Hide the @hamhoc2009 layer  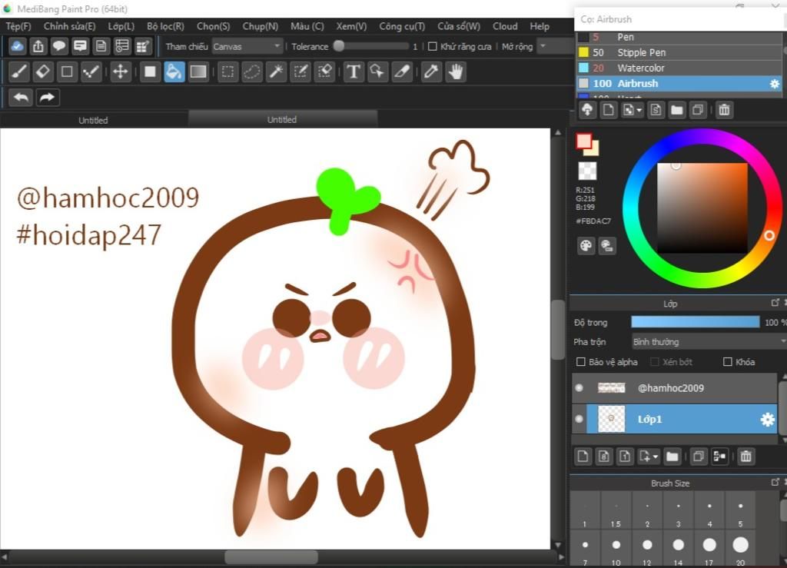tap(579, 388)
